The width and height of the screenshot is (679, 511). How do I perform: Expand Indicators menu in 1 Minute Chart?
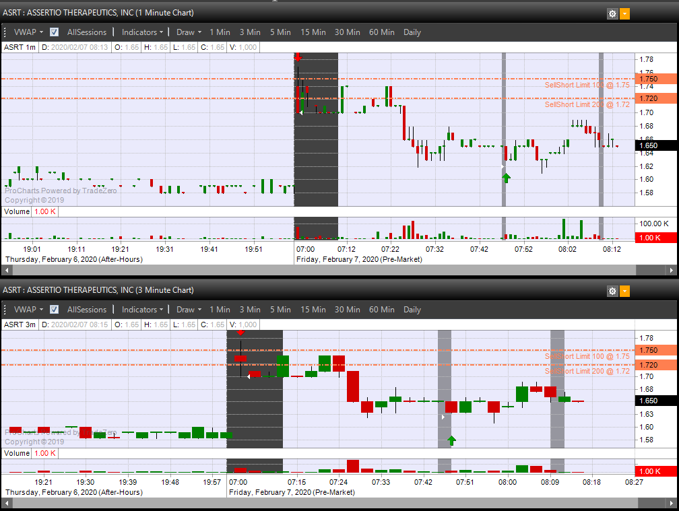tap(143, 32)
